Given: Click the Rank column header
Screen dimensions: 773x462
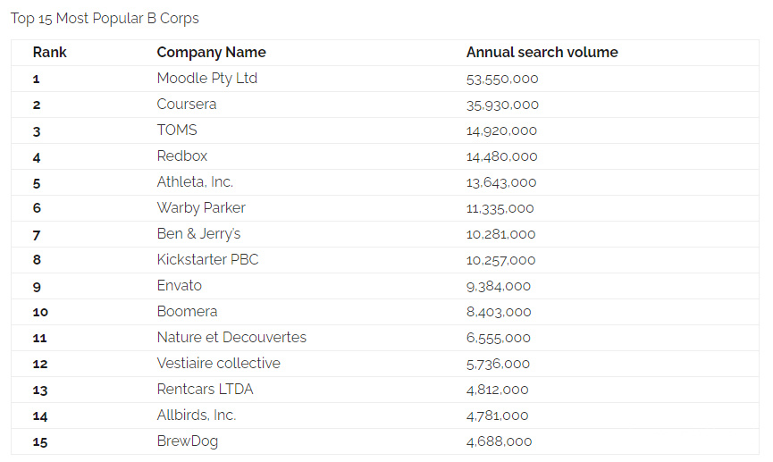Looking at the screenshot, I should coord(49,52).
